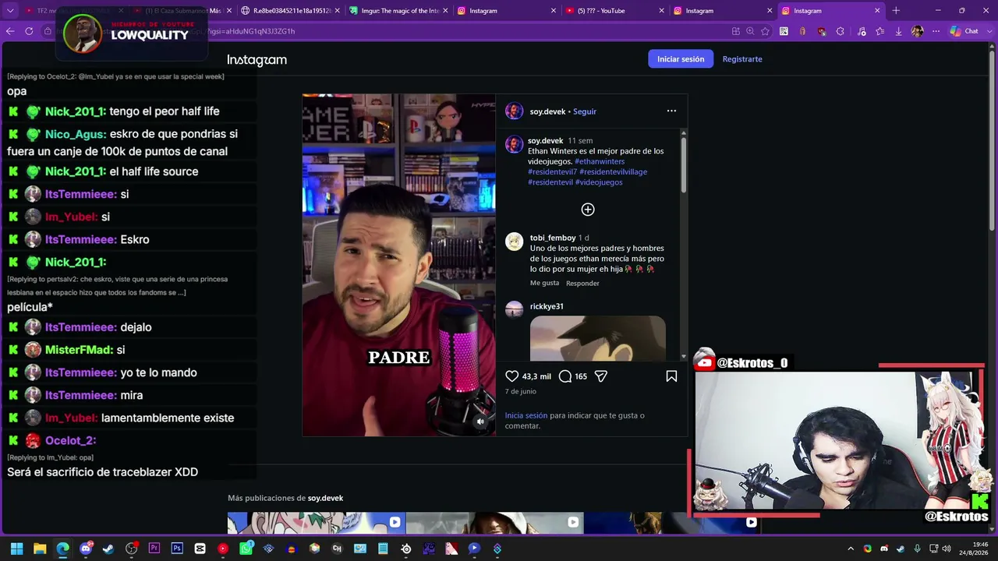Open a new browser tab

896,11
